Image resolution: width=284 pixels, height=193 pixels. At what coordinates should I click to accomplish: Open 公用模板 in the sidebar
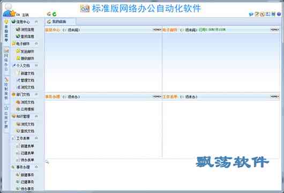point(25,109)
